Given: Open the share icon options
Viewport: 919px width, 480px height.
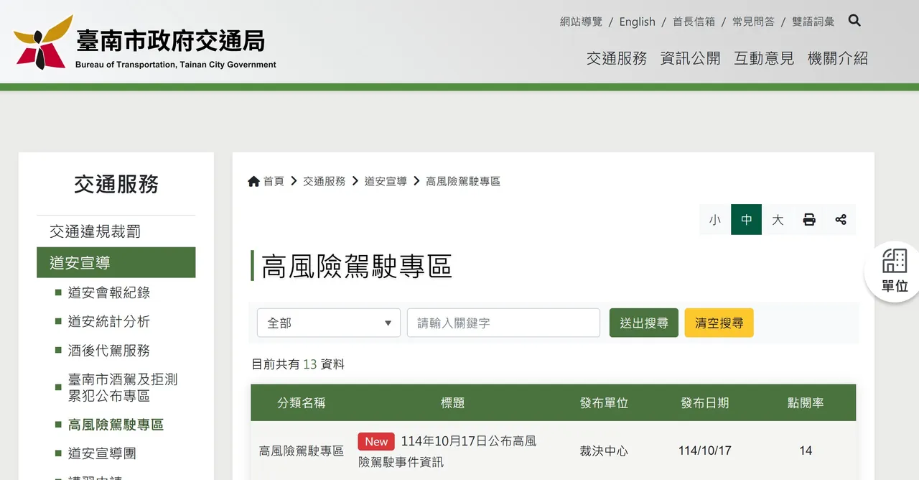Looking at the screenshot, I should (841, 220).
